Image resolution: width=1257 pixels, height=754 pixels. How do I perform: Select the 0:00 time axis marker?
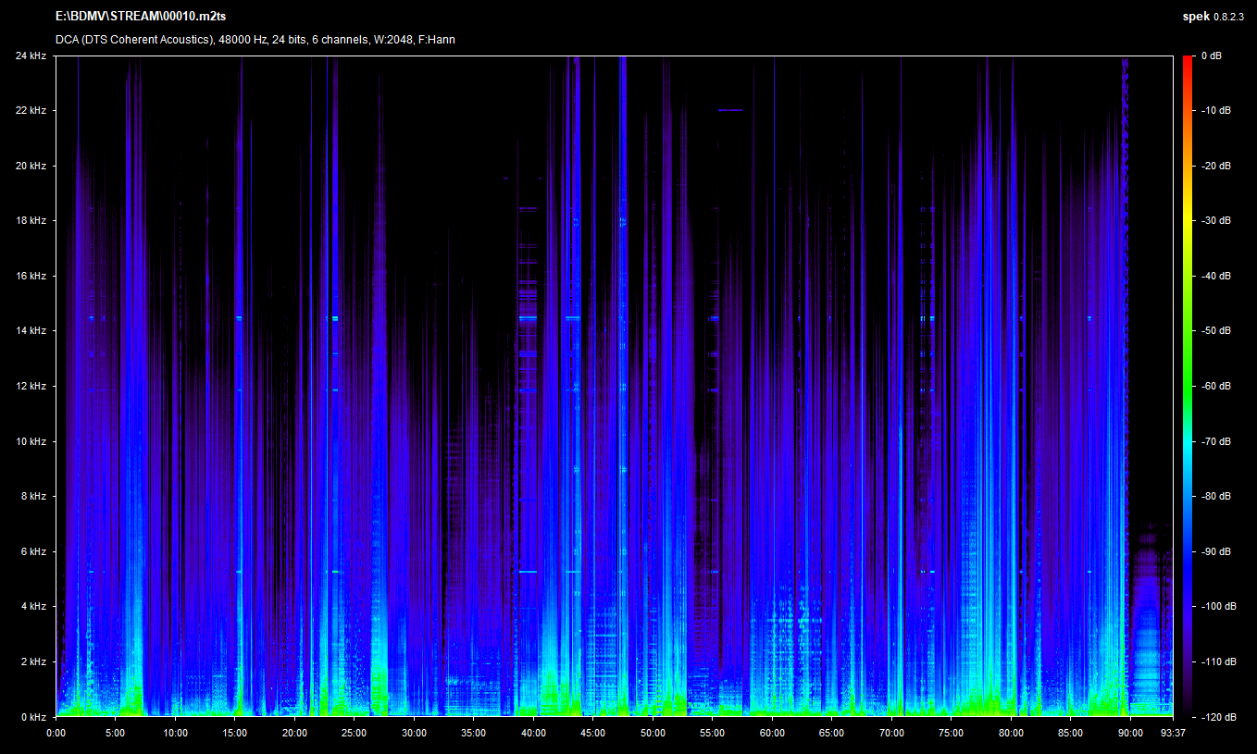[56, 733]
